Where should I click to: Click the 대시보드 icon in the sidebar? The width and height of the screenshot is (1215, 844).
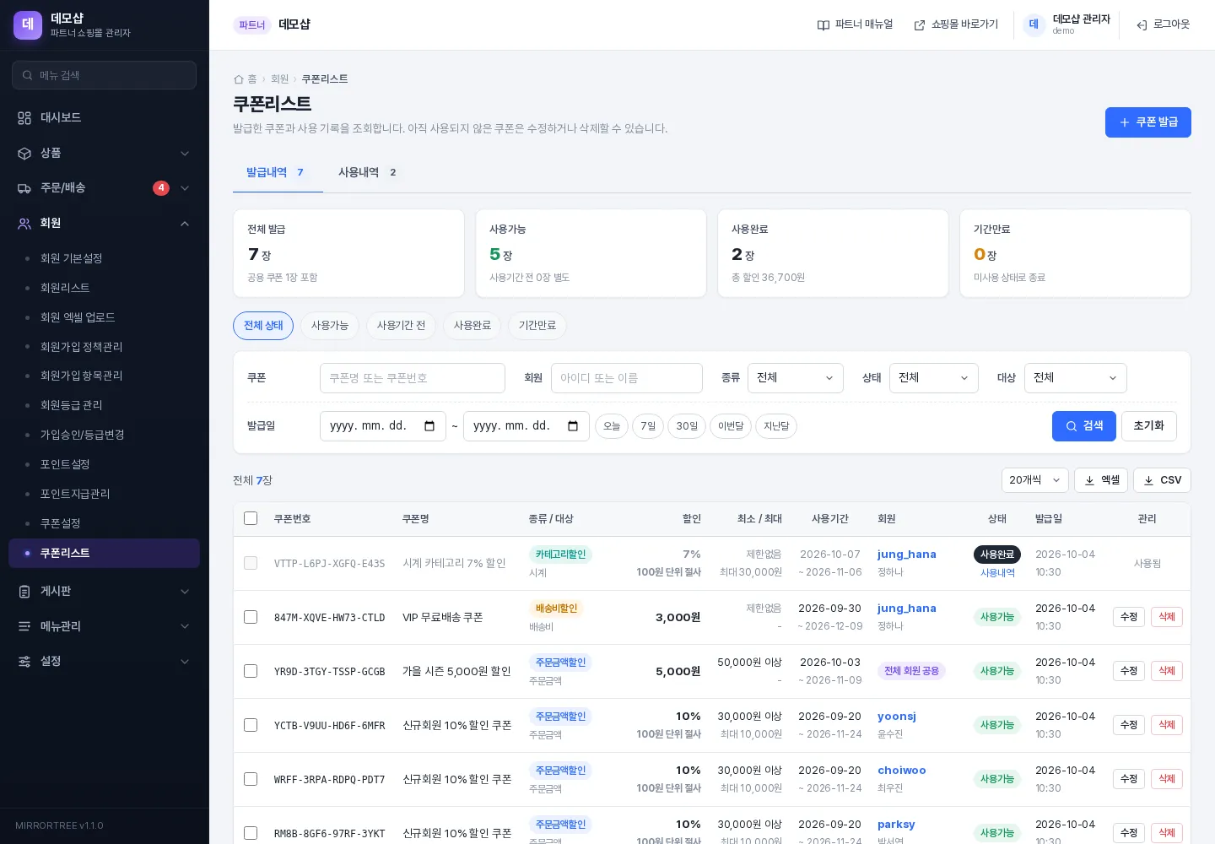[x=24, y=118]
